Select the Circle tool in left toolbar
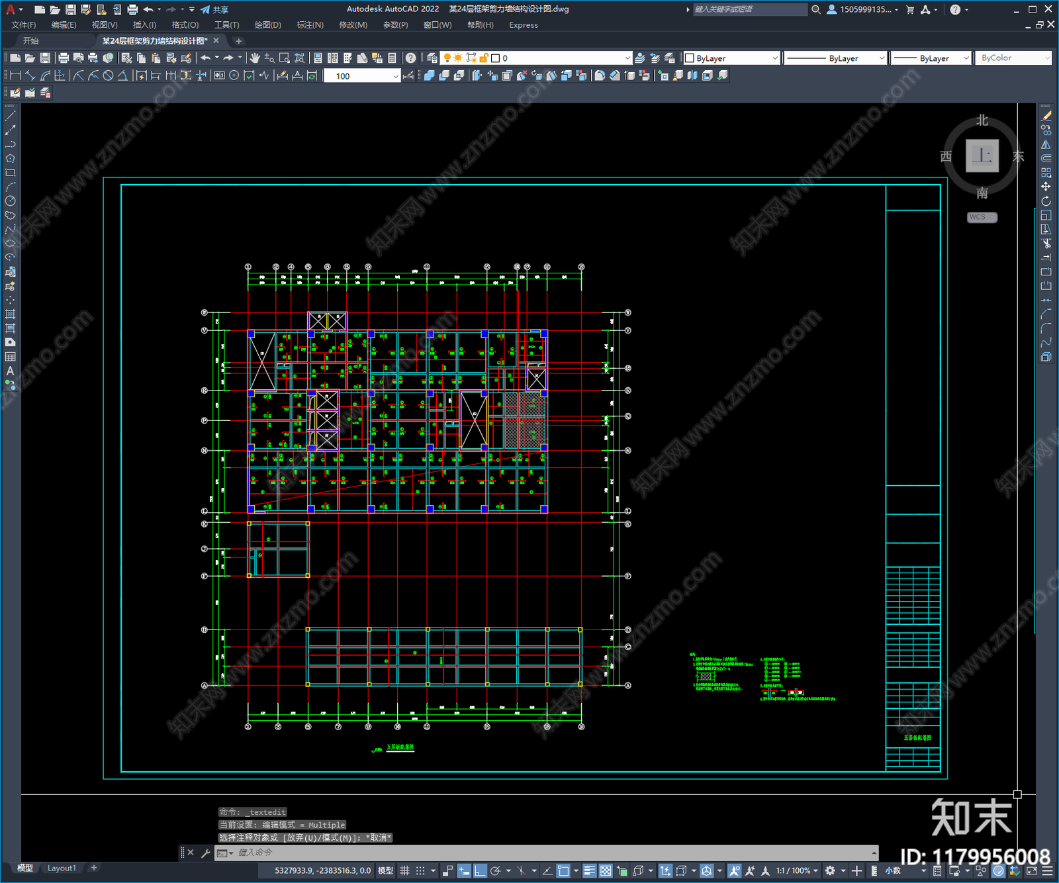 (x=10, y=201)
